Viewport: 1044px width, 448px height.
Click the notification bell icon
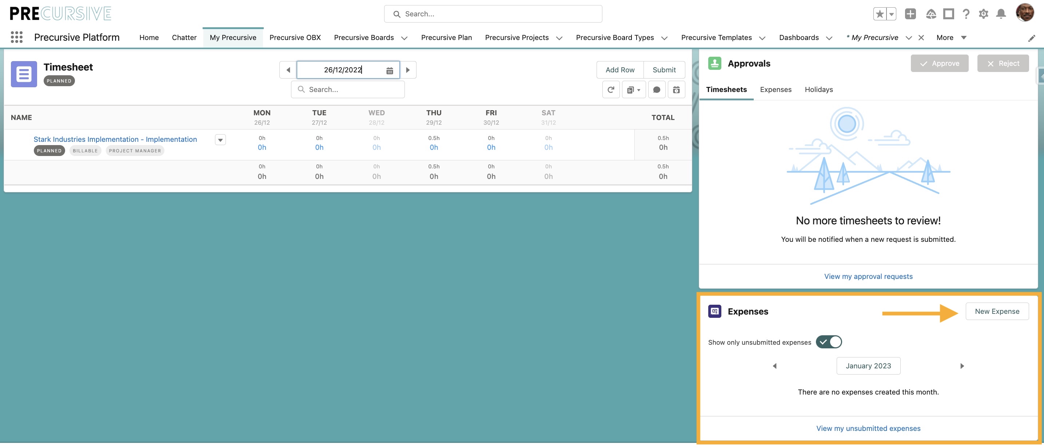(x=1001, y=13)
